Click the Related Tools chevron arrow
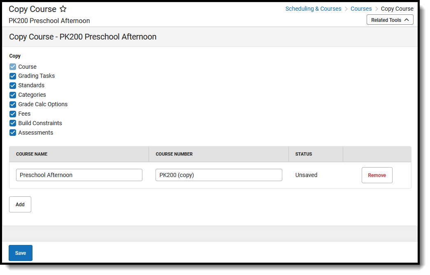This screenshot has width=430, height=275. point(407,20)
